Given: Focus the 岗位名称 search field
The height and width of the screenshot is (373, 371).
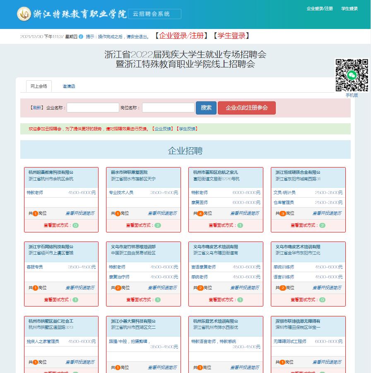Looking at the screenshot, I should click(168, 108).
